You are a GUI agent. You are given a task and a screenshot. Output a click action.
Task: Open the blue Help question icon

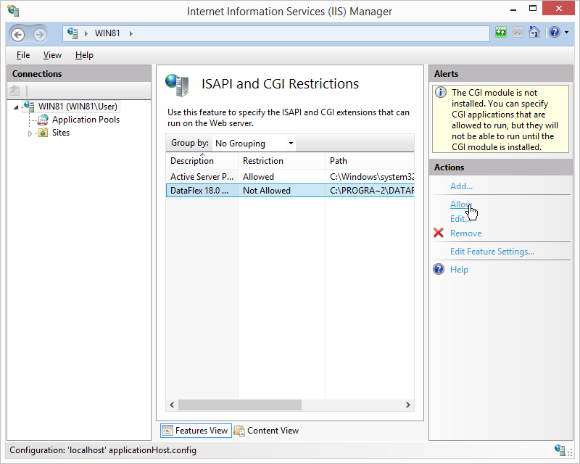pyautogui.click(x=555, y=33)
